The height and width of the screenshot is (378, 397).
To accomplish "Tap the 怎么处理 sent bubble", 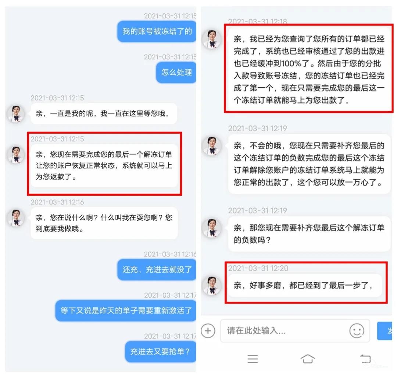I will [176, 72].
